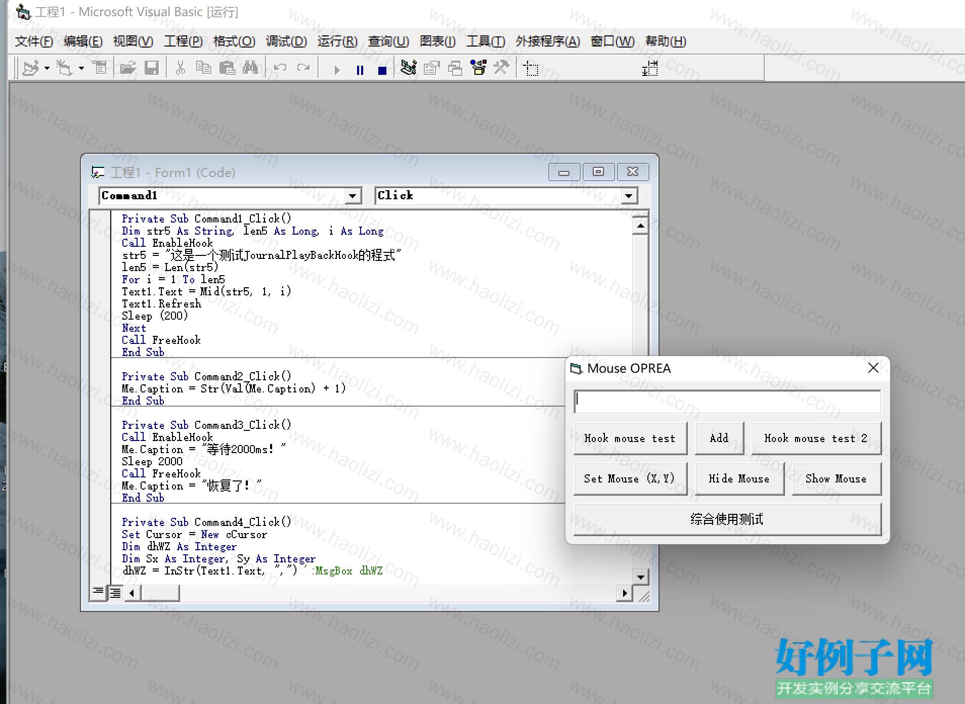Click the Find binoculars icon

coord(250,68)
